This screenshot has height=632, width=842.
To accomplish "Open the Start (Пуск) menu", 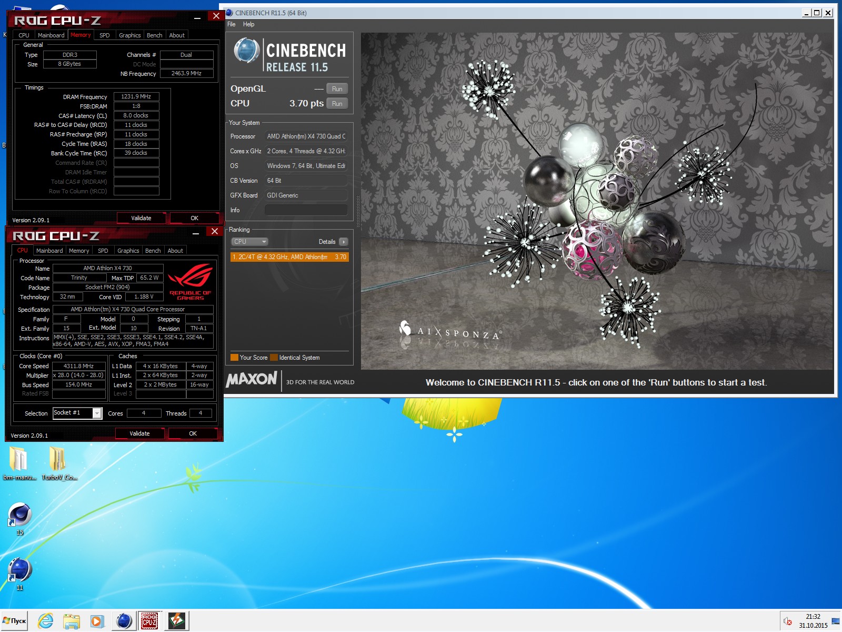I will pos(14,621).
